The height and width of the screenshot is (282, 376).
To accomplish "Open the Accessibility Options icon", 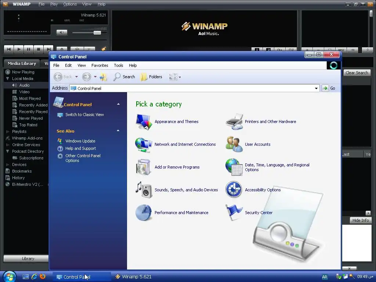I will click(234, 190).
